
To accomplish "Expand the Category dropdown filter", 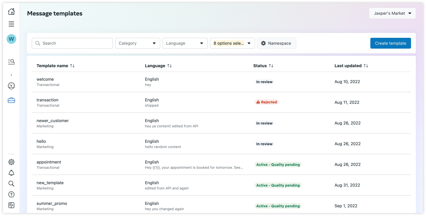I will coord(137,43).
